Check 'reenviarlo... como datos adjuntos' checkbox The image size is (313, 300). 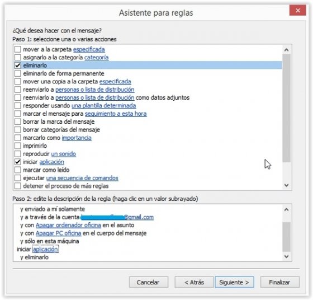pos(17,97)
